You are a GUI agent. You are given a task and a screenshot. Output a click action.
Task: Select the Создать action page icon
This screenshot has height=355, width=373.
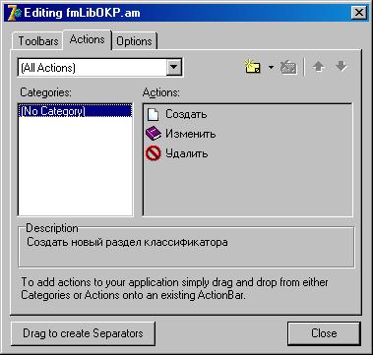154,115
